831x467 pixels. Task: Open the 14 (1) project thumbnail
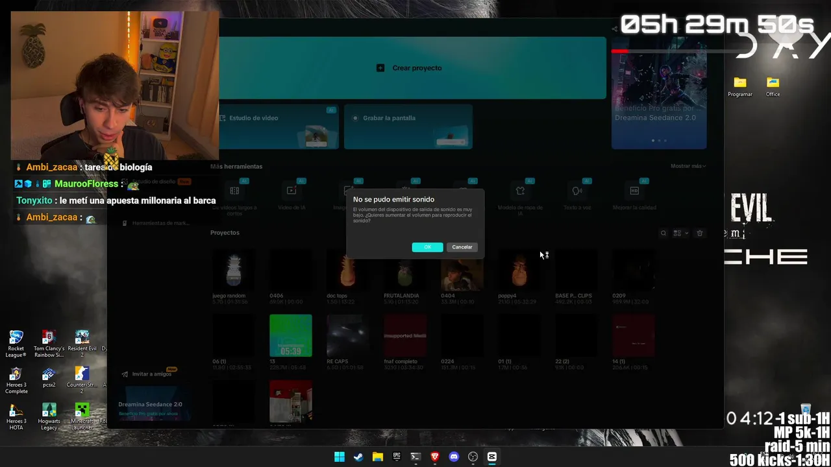[x=634, y=335]
